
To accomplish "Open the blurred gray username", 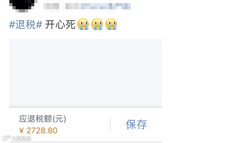I will pyautogui.click(x=62, y=6).
